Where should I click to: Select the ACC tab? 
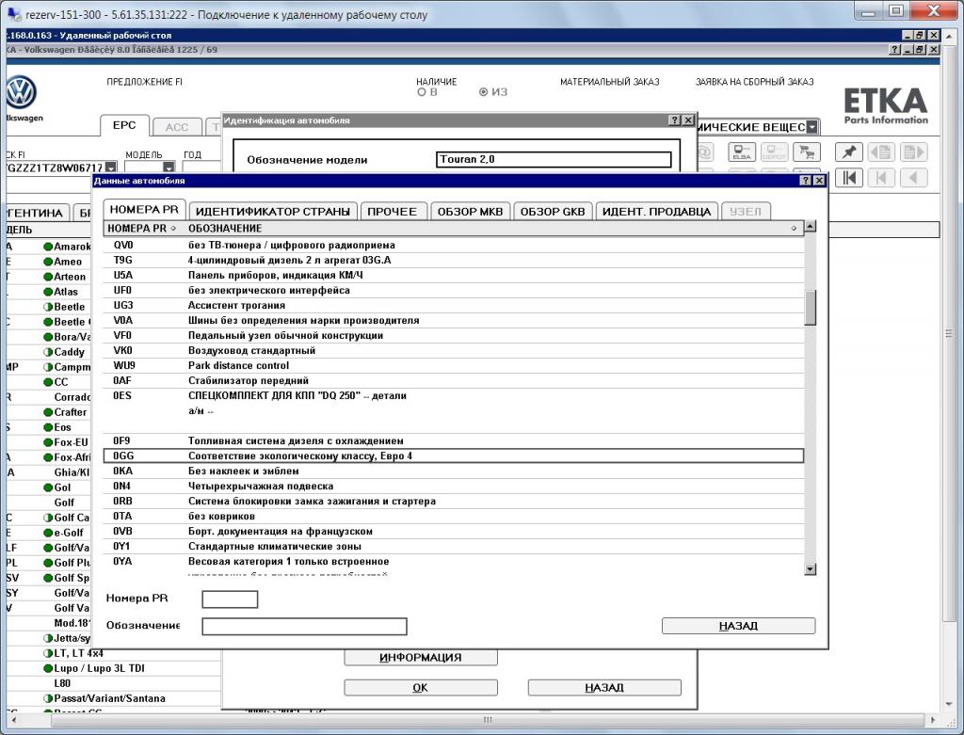177,127
